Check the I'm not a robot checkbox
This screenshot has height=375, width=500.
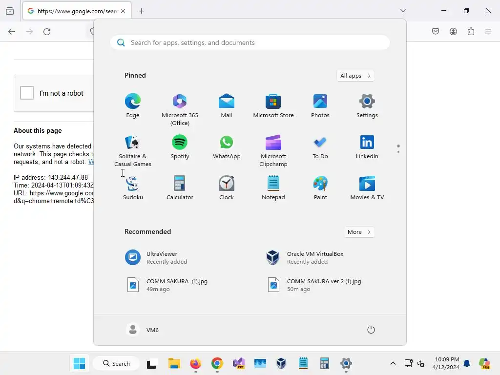(27, 93)
